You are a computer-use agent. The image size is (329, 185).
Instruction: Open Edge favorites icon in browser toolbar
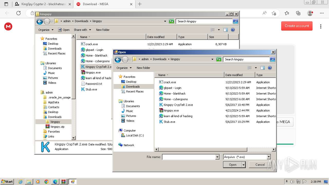pyautogui.click(x=287, y=13)
